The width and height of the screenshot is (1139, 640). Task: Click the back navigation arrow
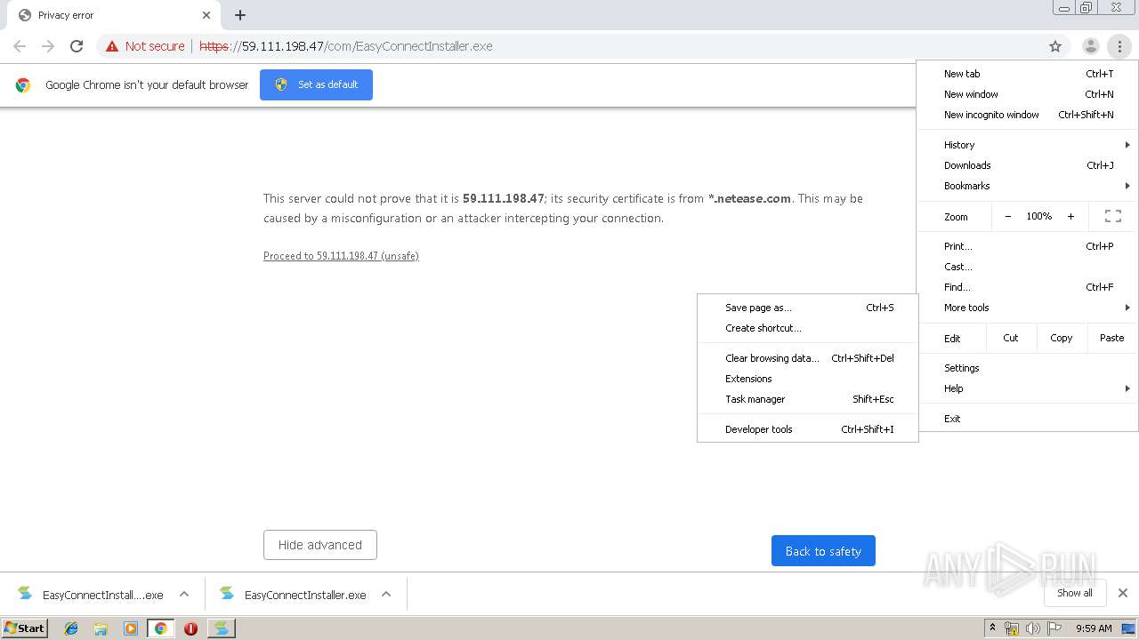pos(20,46)
